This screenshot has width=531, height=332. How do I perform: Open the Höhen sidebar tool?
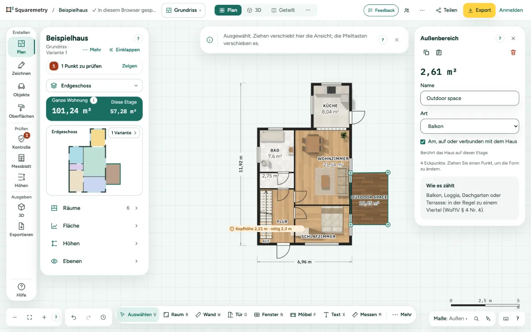[x=21, y=180]
